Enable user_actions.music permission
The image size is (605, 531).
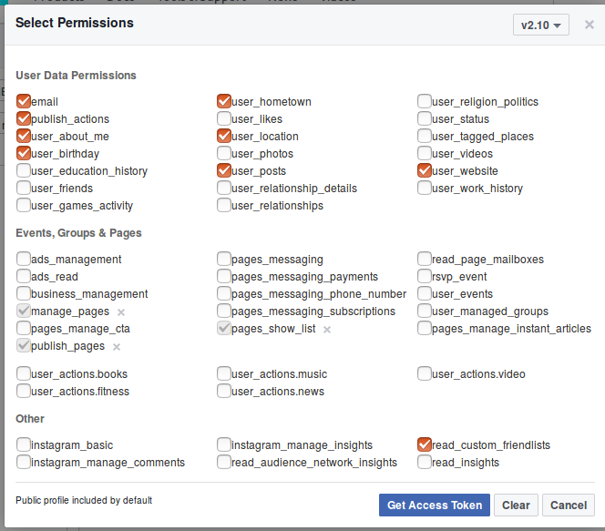tap(224, 374)
